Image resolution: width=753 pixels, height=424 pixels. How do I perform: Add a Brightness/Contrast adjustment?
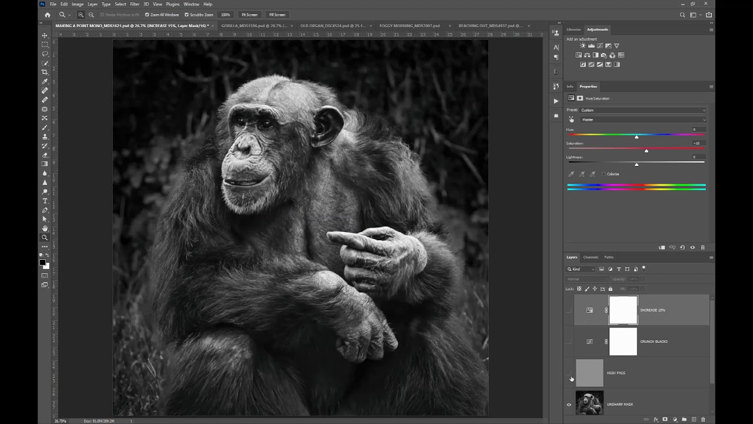pyautogui.click(x=583, y=45)
